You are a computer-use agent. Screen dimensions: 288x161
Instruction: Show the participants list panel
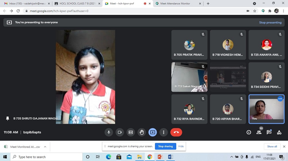click(259, 132)
